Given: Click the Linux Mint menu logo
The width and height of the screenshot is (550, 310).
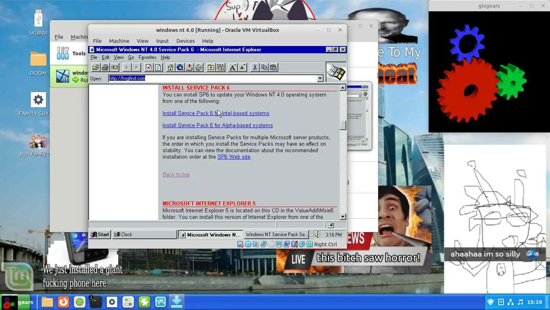Looking at the screenshot, I should [17, 277].
